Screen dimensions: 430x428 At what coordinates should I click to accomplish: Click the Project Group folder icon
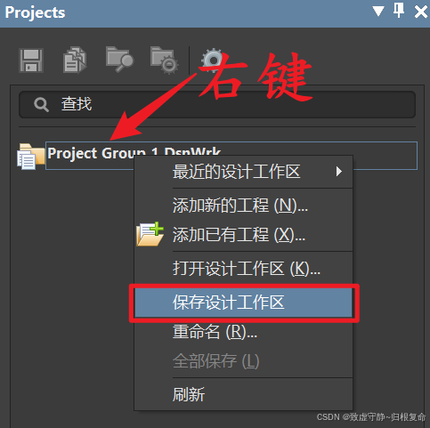click(x=30, y=157)
